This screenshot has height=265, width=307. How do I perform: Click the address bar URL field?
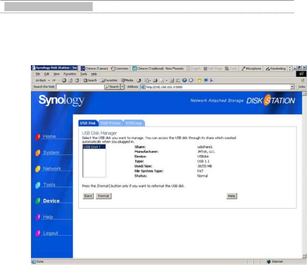coord(217,87)
